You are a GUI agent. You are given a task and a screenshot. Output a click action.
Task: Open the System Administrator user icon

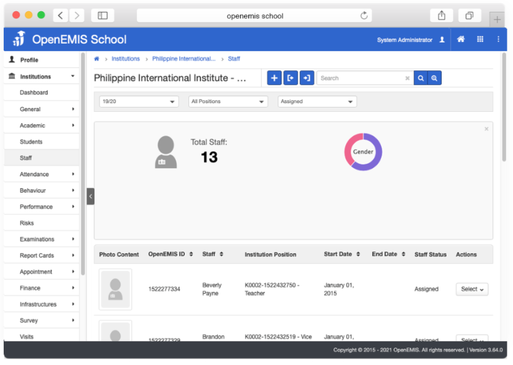442,39
